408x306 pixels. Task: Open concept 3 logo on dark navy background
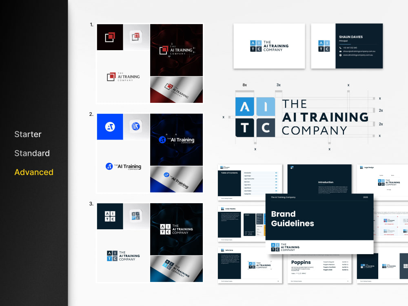pos(176,229)
